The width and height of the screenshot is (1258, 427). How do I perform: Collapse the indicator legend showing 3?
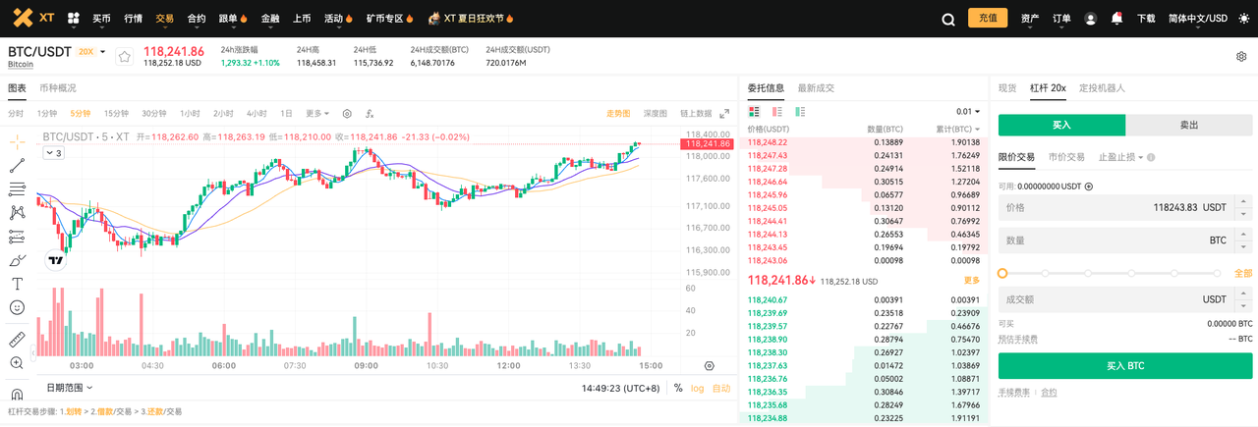point(54,153)
